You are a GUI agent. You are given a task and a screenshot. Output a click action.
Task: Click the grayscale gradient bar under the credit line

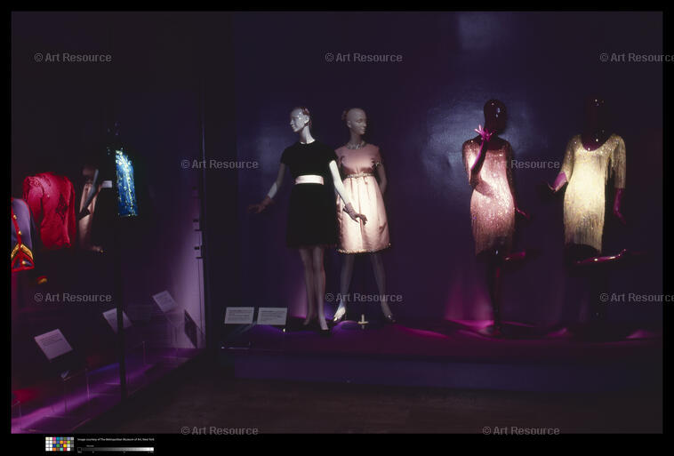pyautogui.click(x=116, y=449)
